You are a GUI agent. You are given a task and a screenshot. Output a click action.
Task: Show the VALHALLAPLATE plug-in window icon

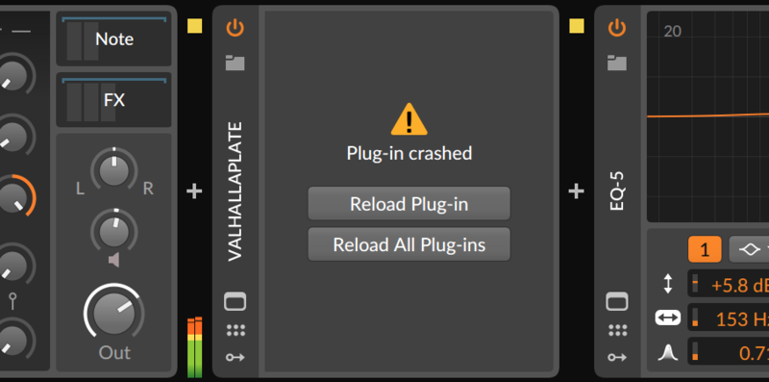tap(235, 301)
